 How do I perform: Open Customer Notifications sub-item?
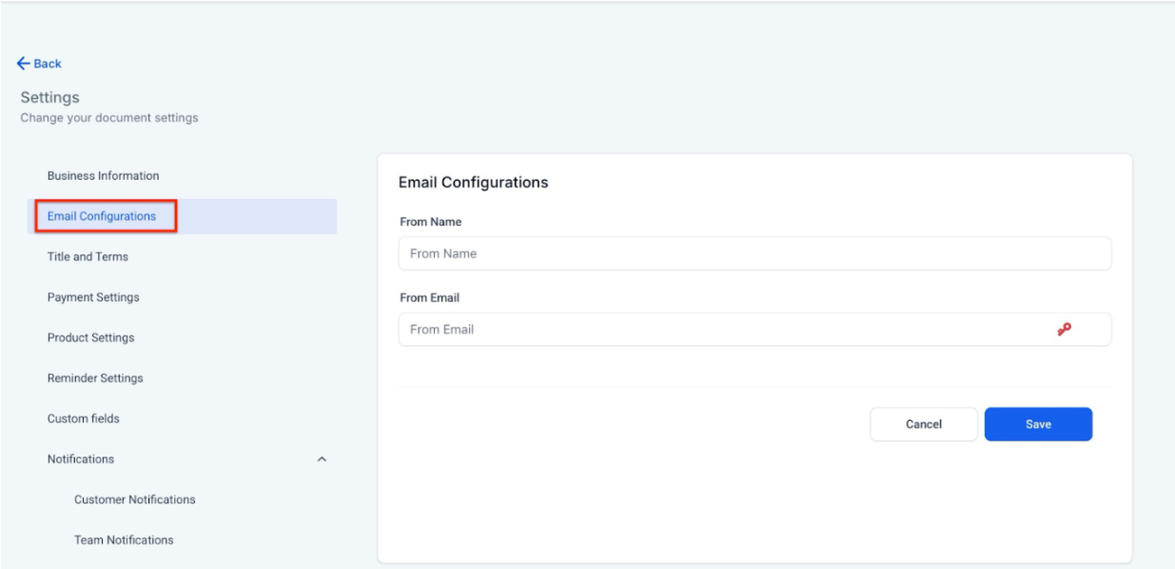point(134,500)
